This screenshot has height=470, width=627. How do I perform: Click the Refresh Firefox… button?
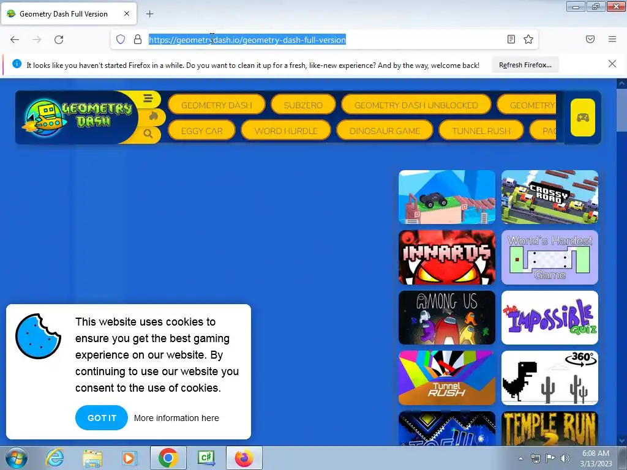525,65
